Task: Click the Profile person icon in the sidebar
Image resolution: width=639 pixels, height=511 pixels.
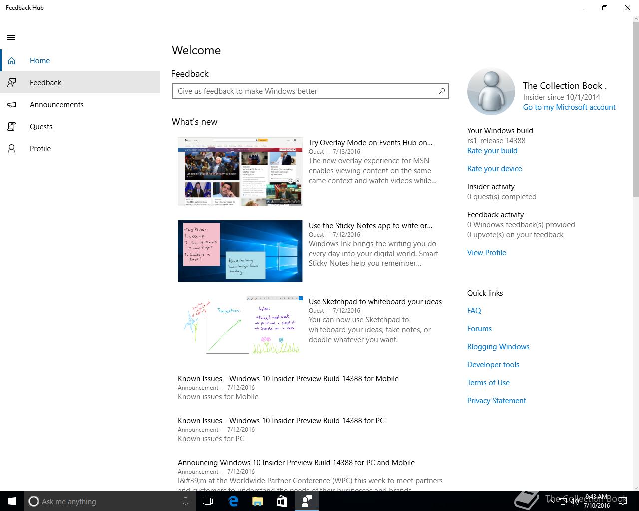Action: [11, 149]
